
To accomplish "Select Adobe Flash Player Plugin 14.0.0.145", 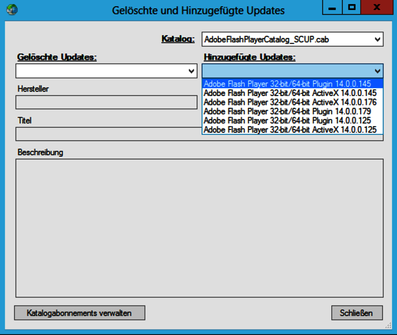I will [x=293, y=84].
